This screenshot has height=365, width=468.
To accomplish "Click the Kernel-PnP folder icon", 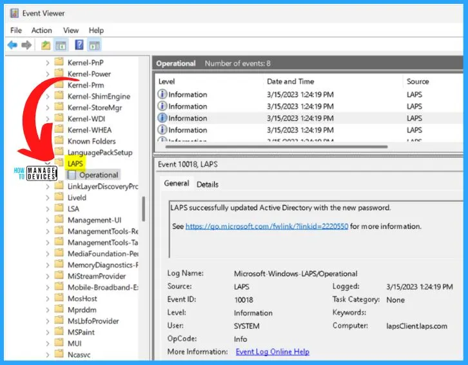I will click(59, 62).
